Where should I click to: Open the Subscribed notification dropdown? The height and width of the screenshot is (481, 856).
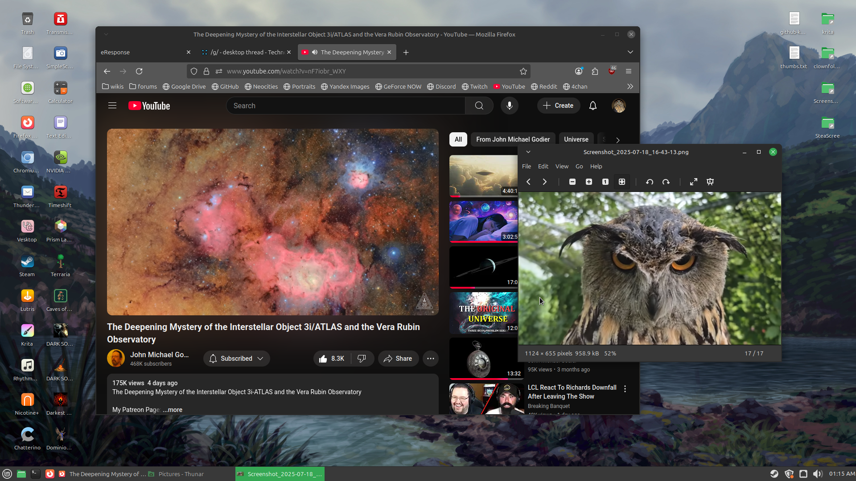coord(237,359)
